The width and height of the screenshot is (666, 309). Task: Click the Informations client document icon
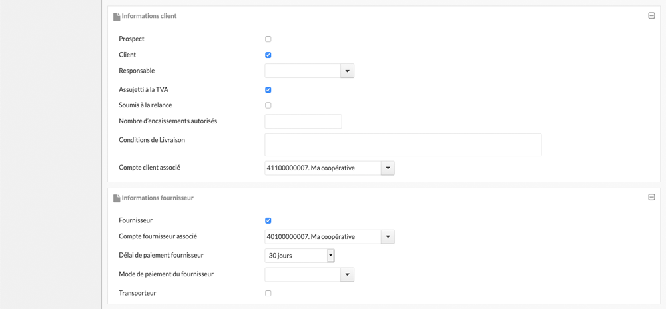117,17
